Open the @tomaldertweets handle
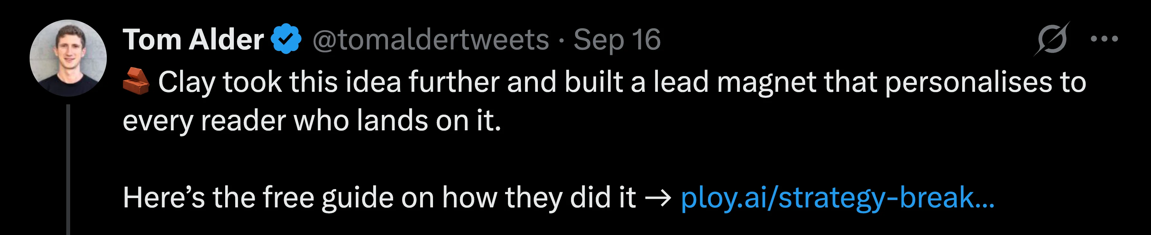Image resolution: width=1151 pixels, height=235 pixels. click(430, 40)
